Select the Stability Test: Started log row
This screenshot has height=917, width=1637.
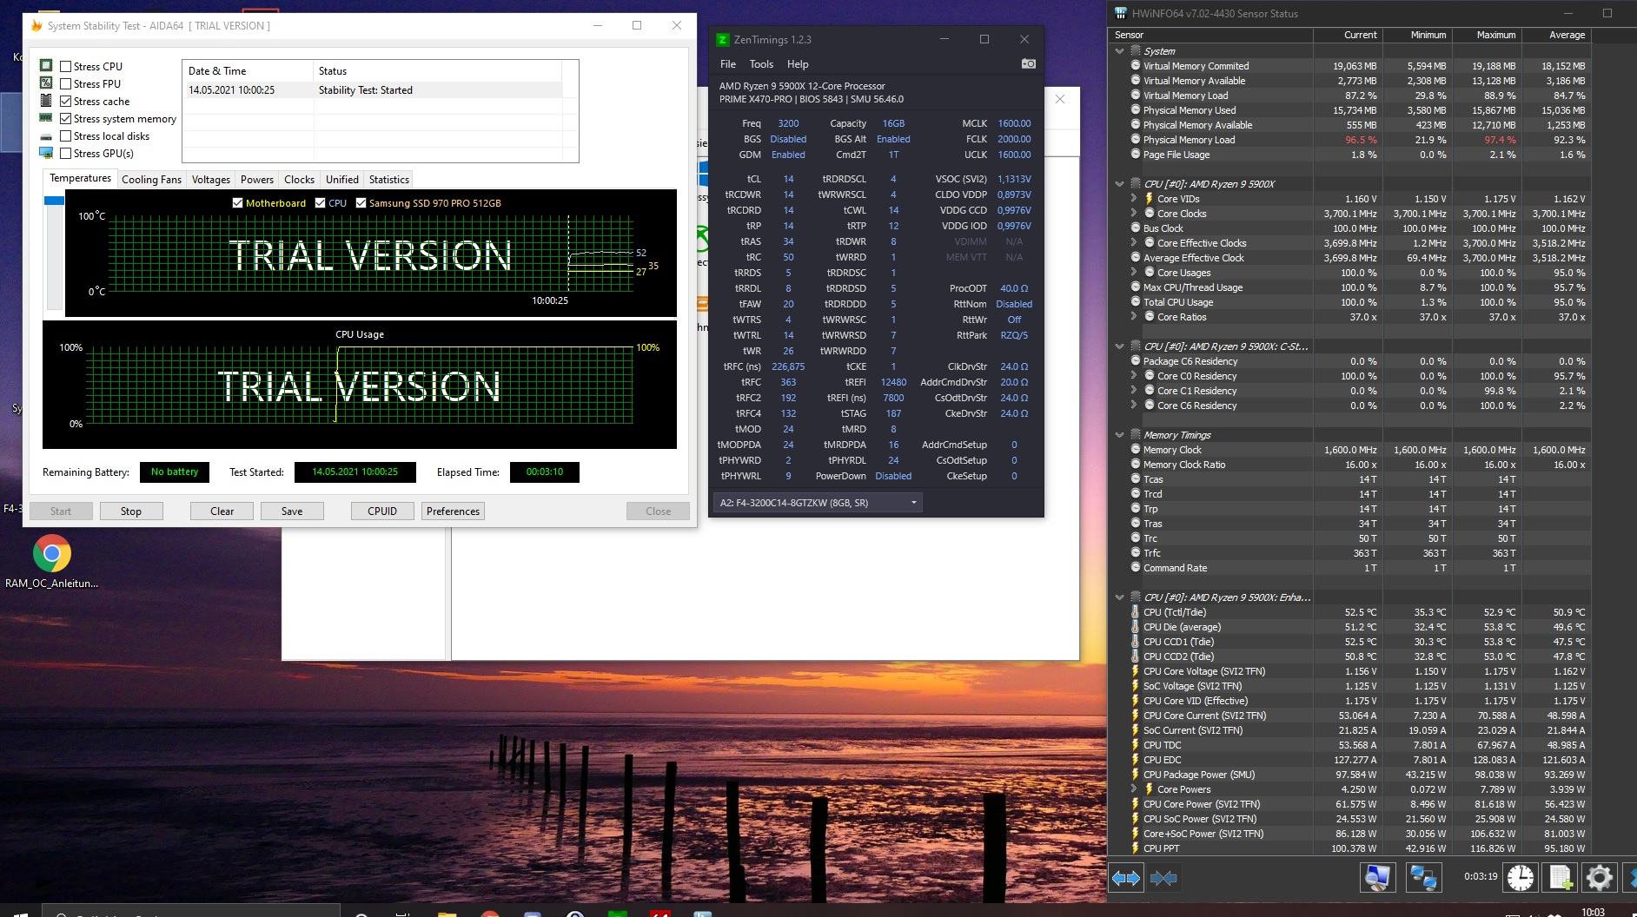374,90
